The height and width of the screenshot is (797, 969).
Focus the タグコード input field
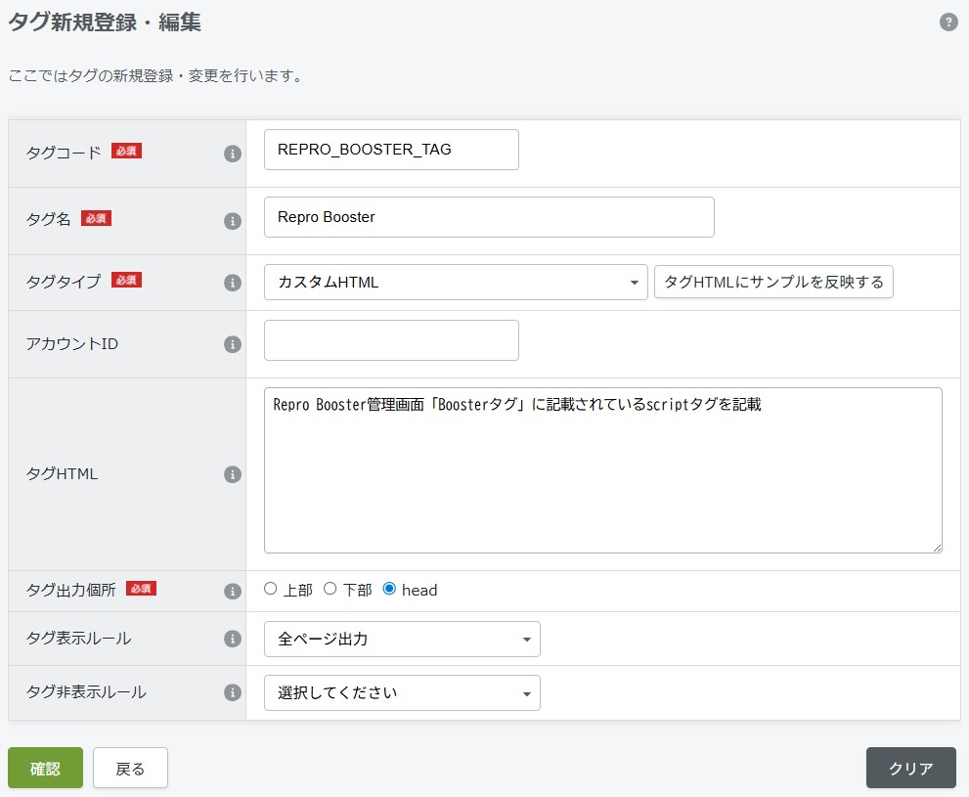391,150
